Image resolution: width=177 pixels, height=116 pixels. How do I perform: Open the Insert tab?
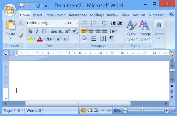pyautogui.click(x=37, y=15)
